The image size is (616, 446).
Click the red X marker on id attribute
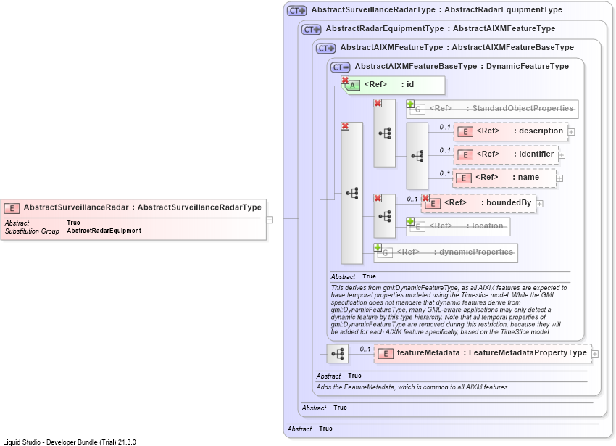tap(345, 80)
